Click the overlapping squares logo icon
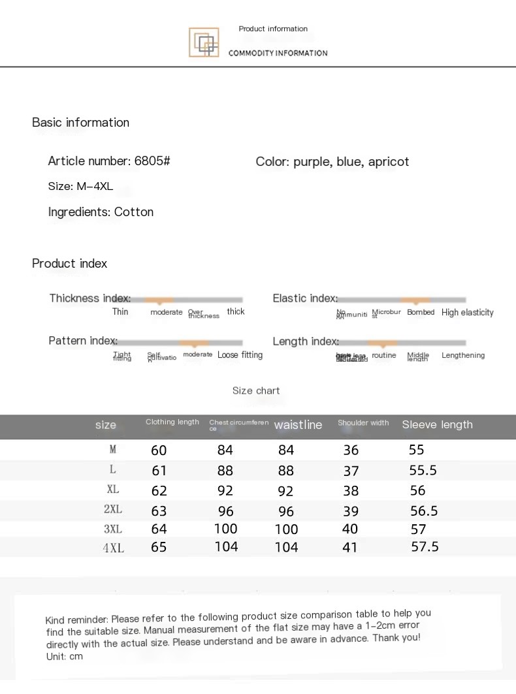 click(204, 42)
